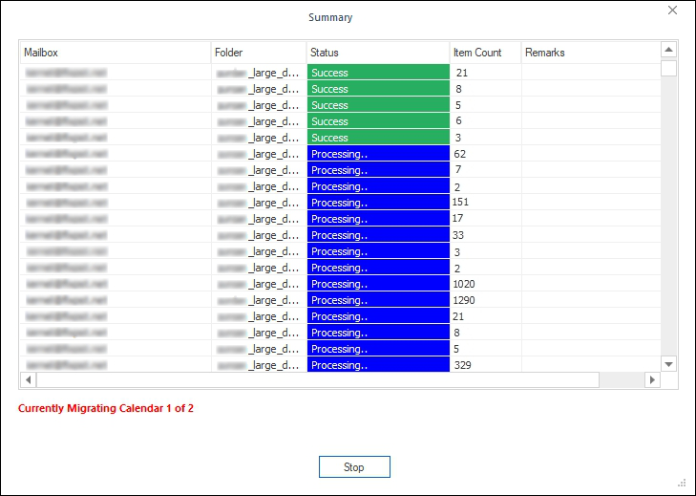Click the item count value 62
Viewport: 696px width, 496px height.
tap(460, 154)
